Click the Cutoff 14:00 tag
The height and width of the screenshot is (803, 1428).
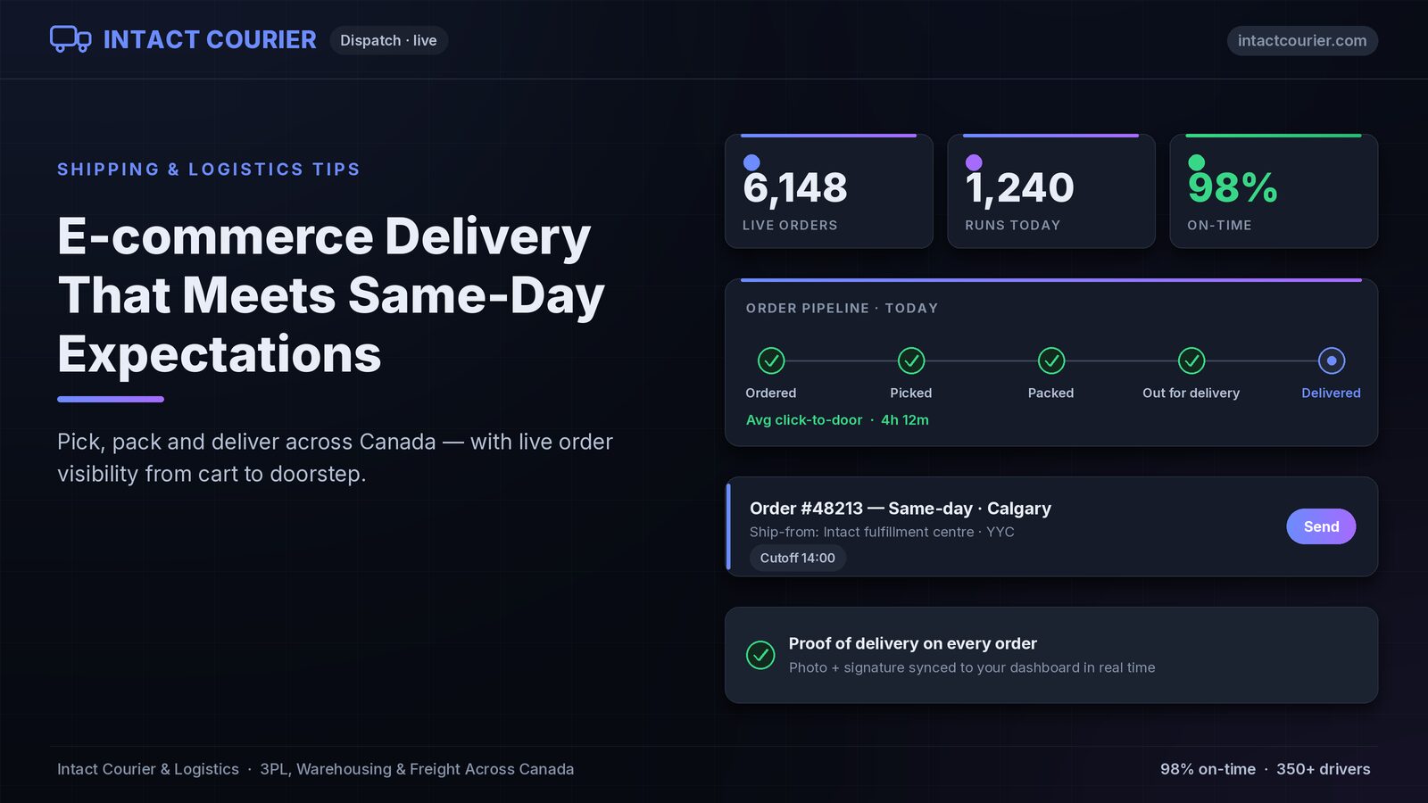[x=798, y=558]
